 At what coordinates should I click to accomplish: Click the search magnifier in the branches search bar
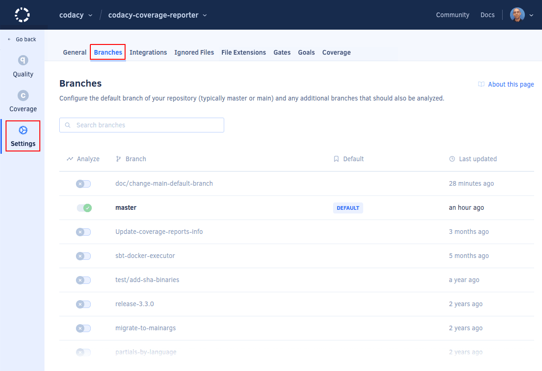pos(68,125)
